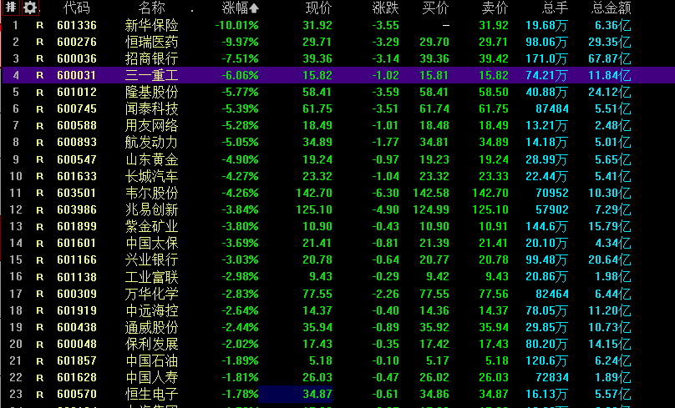Sort by 涨幅 column header
Viewport: 675px width, 408px height.
coord(241,8)
